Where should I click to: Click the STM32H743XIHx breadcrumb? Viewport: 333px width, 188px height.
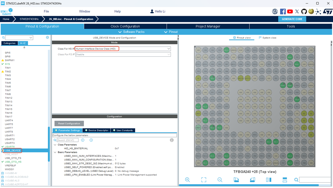coord(29,19)
